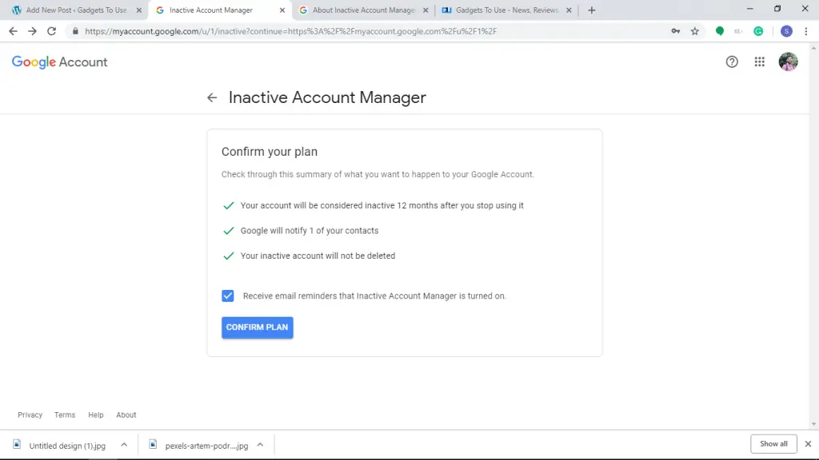This screenshot has width=819, height=460.
Task: Open the Google Account profile picture
Action: [788, 62]
